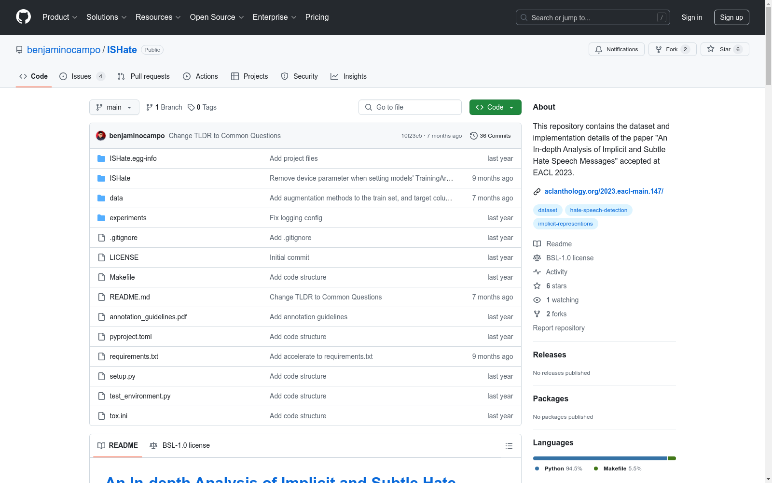Screen dimensions: 772x483
Task: Click the magnifier icon in the search bar
Action: click(524, 17)
